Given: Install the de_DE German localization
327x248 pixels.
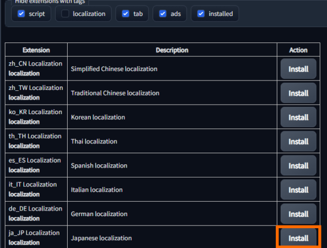Looking at the screenshot, I should point(298,214).
